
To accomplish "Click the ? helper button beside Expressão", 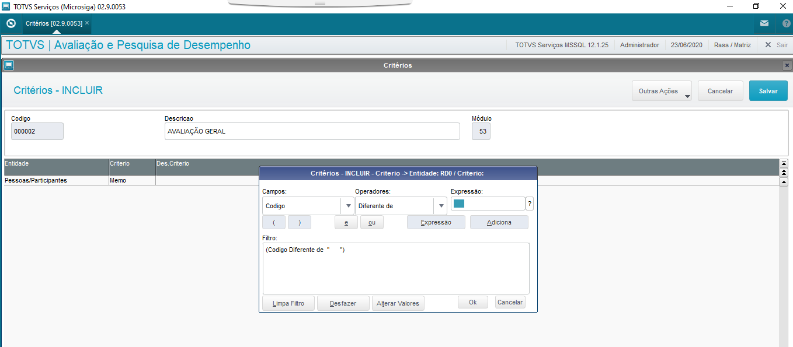I will 530,204.
